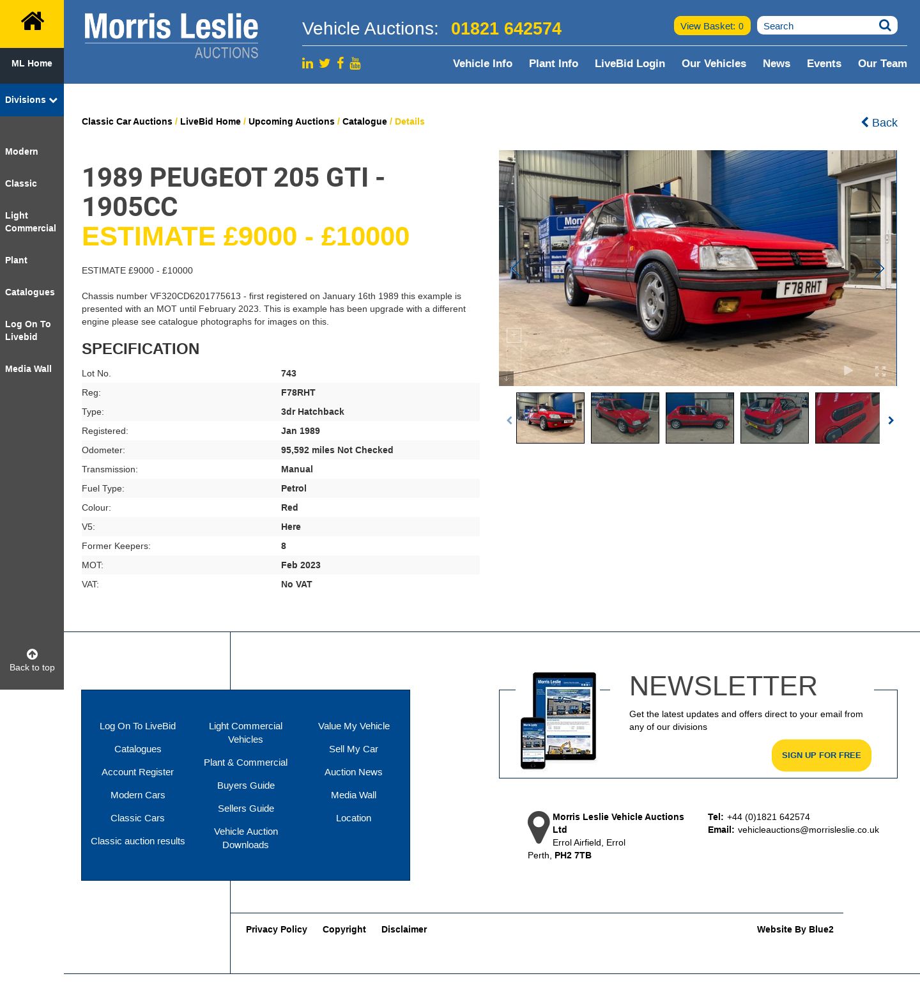Open footer Log On To LiveBid link
The width and height of the screenshot is (920, 983).
[x=137, y=726]
